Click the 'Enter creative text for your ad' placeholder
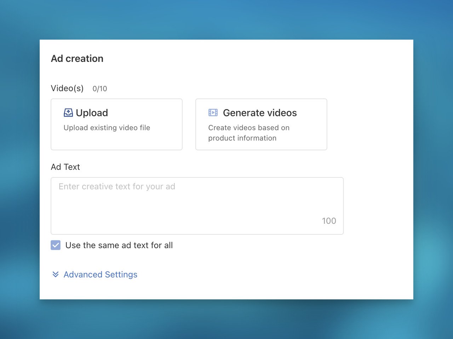The image size is (453, 339). [117, 187]
